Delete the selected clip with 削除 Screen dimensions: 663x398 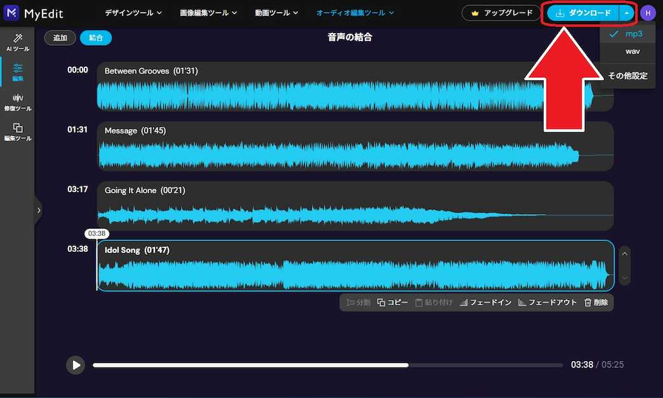pos(596,302)
